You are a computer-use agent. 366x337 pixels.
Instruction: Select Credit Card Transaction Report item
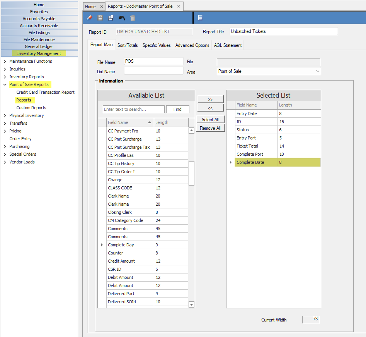(45, 92)
